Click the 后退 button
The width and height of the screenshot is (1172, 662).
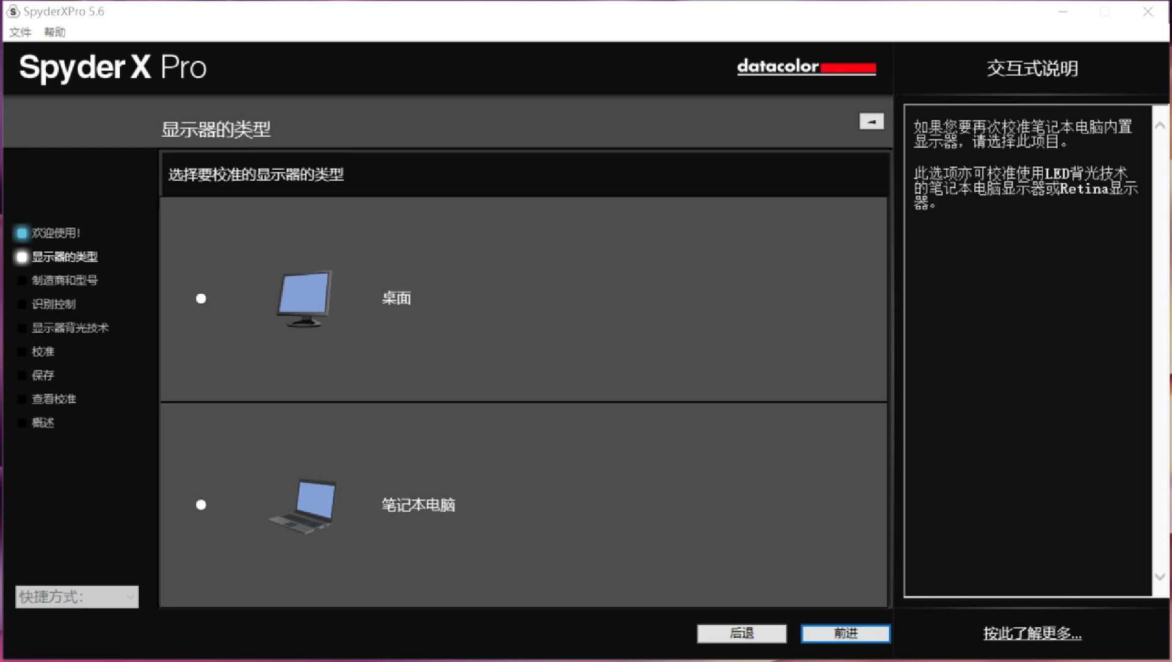click(x=742, y=633)
